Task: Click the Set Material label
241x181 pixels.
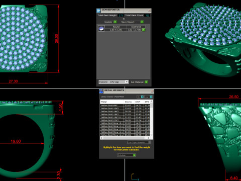Action: 137,82
